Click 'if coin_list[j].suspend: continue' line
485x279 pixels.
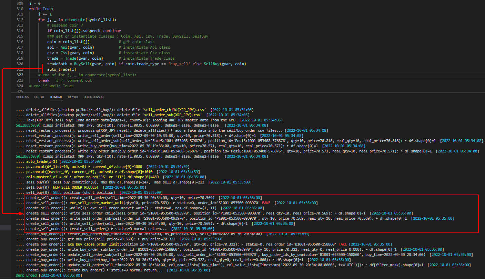[84, 31]
